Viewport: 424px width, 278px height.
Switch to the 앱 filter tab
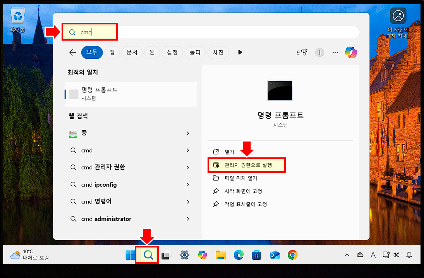[112, 52]
